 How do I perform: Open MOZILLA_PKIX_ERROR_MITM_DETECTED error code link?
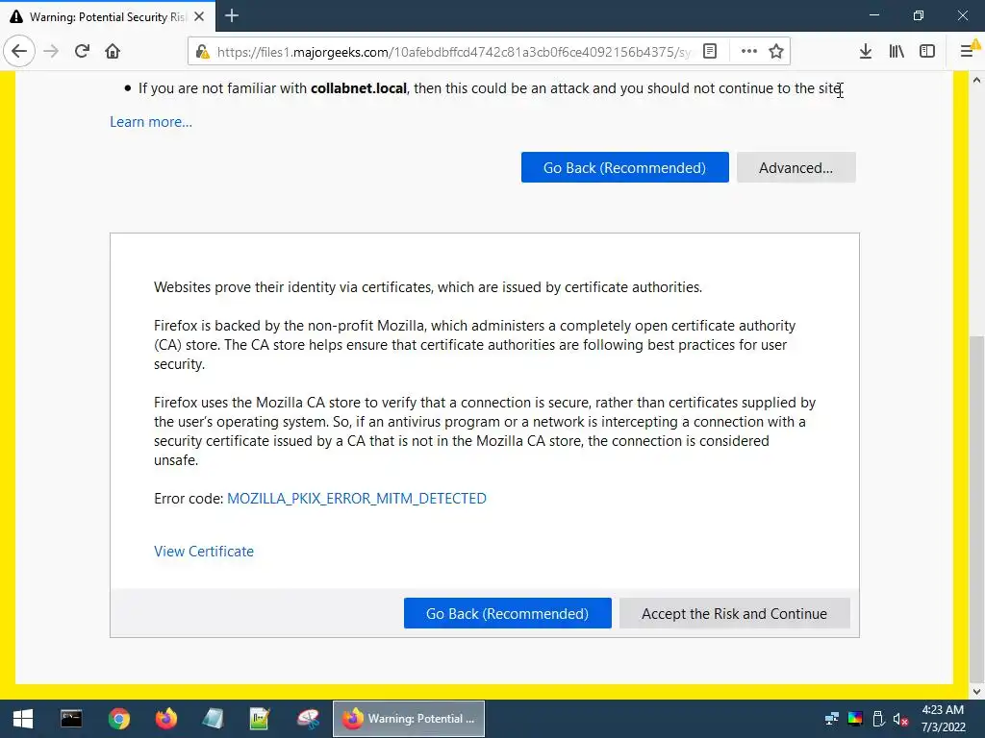pos(357,499)
